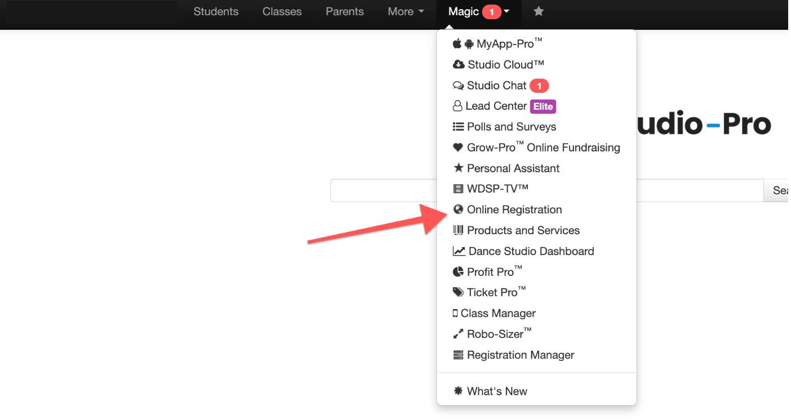The width and height of the screenshot is (791, 420).
Task: Click the Search button beside the input
Action: click(777, 190)
